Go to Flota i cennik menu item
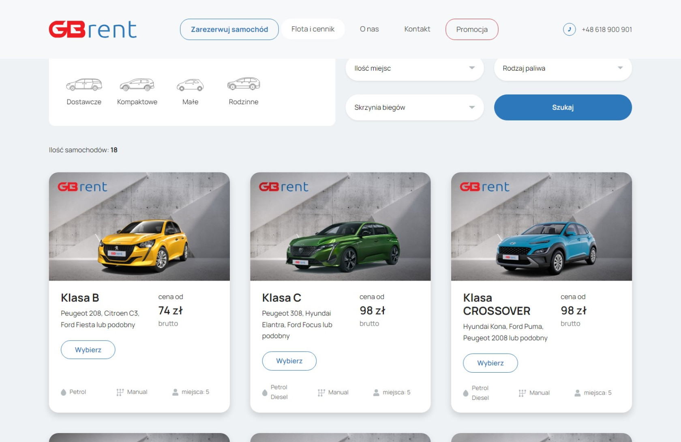The height and width of the screenshot is (442, 681). click(x=313, y=29)
